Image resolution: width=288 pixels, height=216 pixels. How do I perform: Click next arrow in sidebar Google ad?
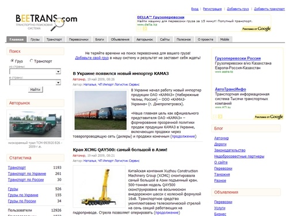pos(220,116)
